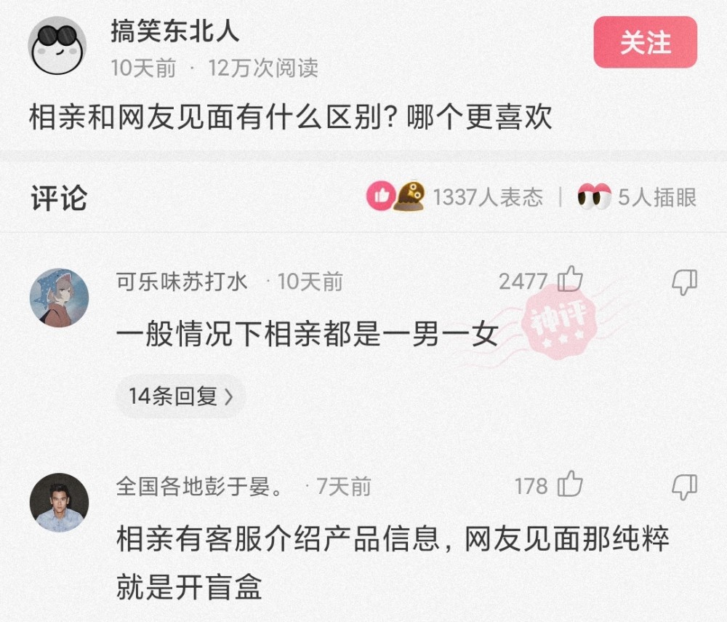The height and width of the screenshot is (622, 727).
Task: Expand the 14条回复 replies
Action: [180, 396]
